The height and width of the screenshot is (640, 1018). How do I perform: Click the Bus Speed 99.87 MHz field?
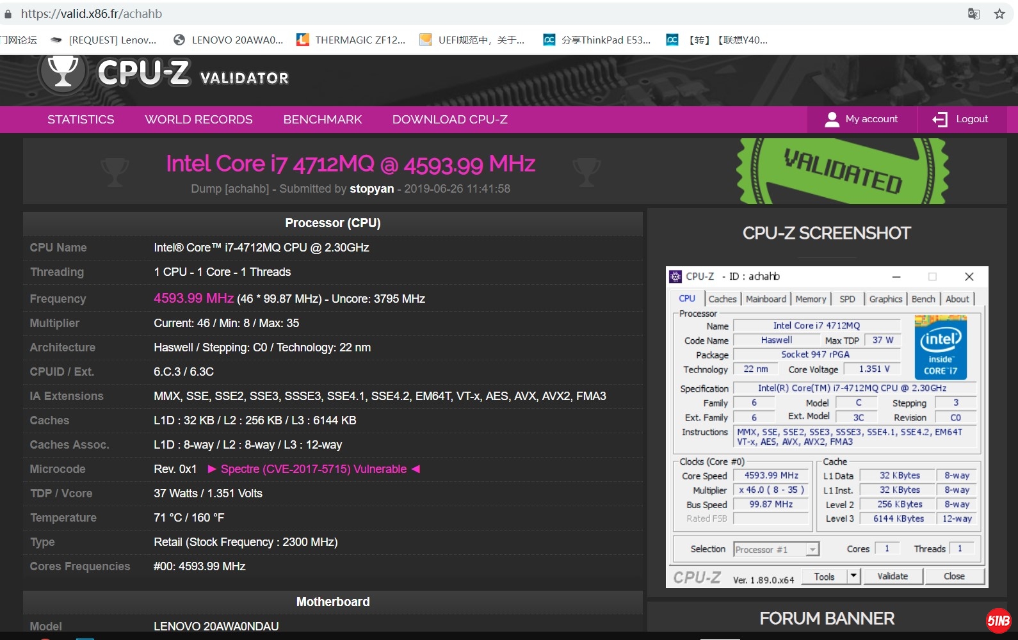click(771, 504)
